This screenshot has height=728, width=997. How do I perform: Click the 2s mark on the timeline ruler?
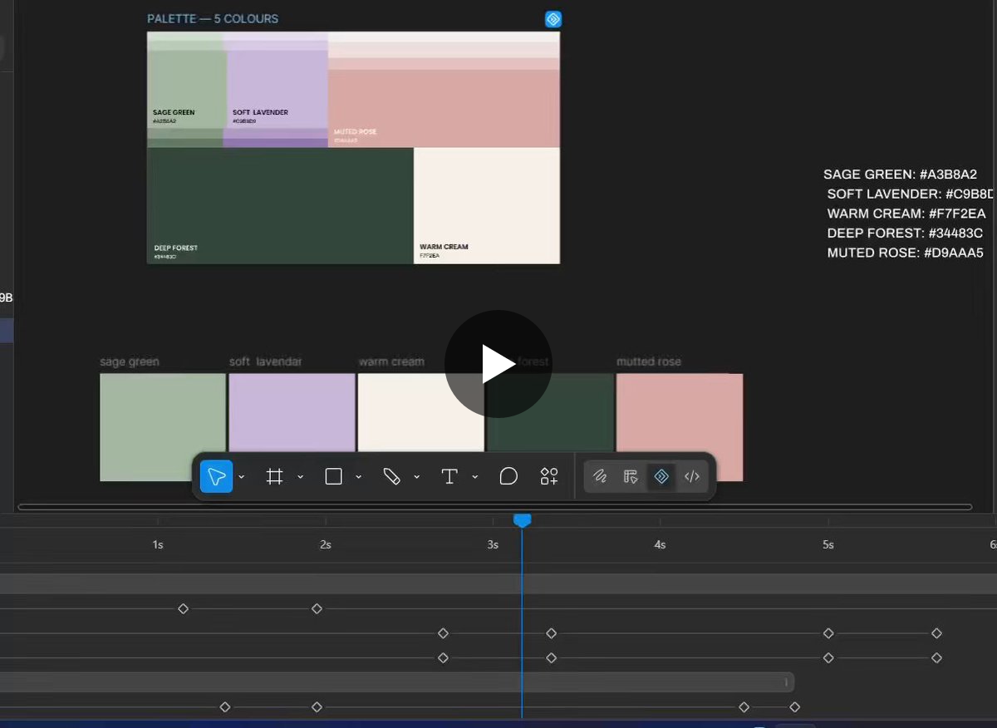point(326,544)
